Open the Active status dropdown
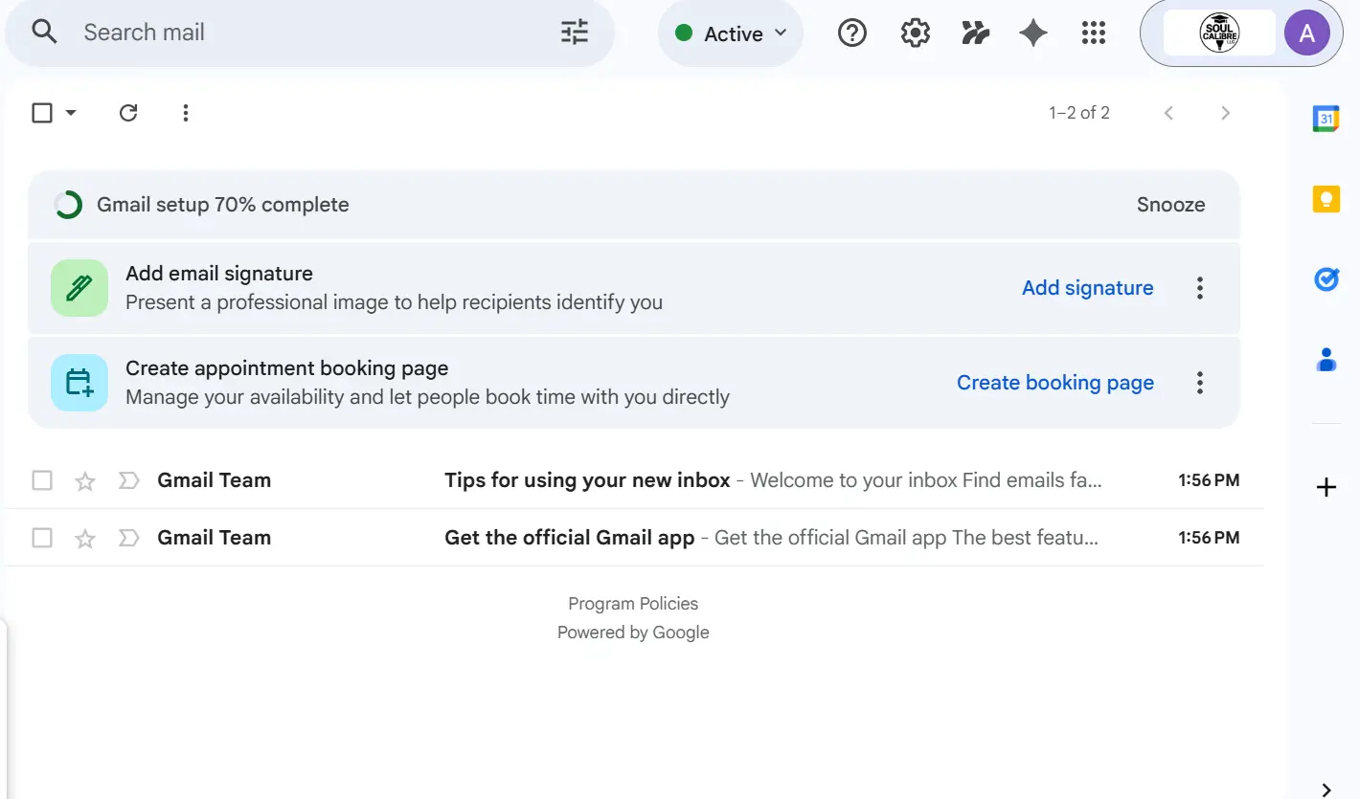The image size is (1360, 799). tap(731, 33)
